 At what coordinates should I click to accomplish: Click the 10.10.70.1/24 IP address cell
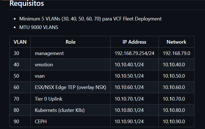tap(129, 99)
